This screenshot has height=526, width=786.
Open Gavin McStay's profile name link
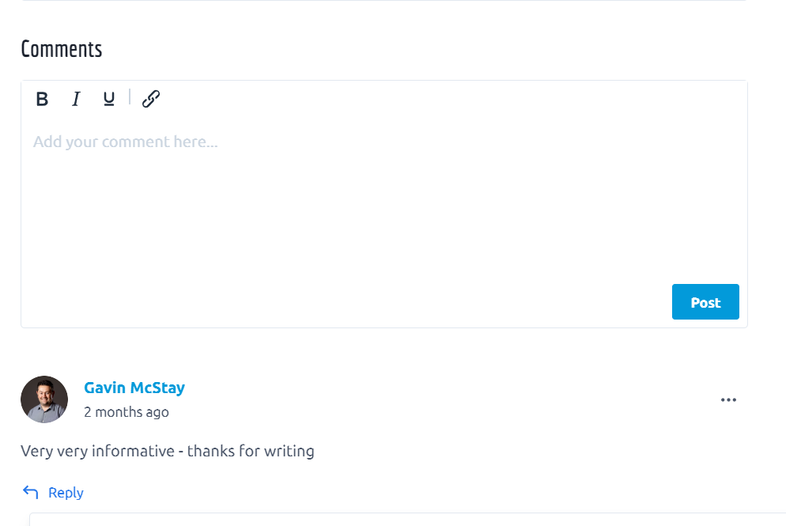coord(134,388)
